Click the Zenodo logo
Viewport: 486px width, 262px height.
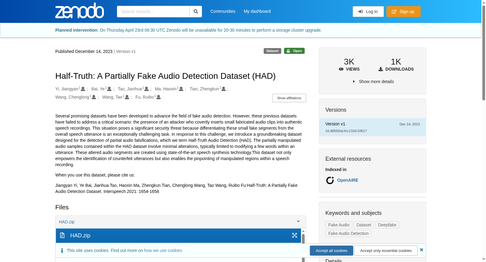[80, 11]
